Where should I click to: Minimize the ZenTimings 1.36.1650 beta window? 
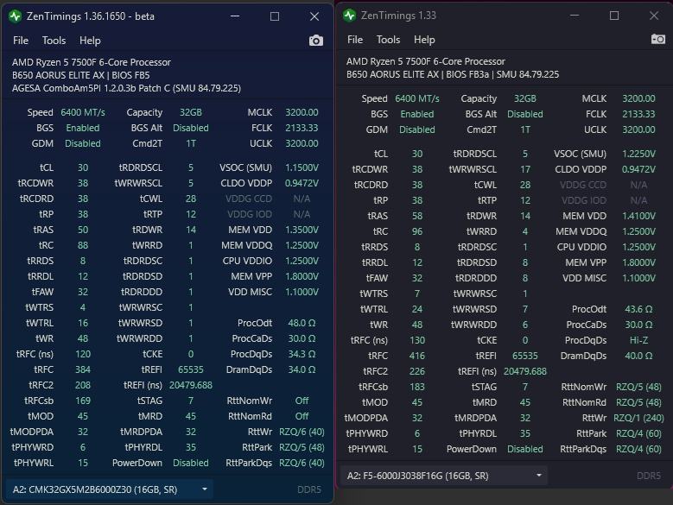(x=235, y=16)
